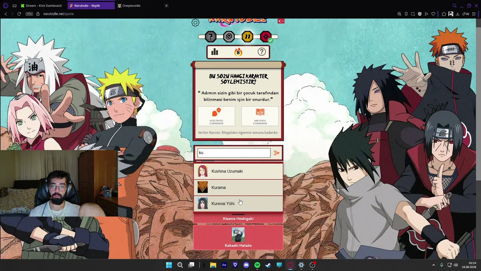The image size is (481, 271).
Task: Open Windows taskbar search
Action: (180, 265)
